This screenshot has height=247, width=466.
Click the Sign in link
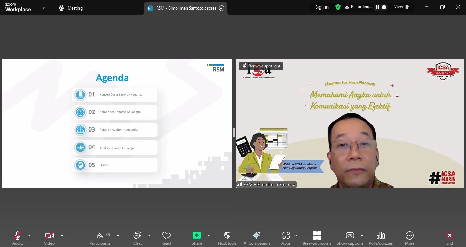(321, 7)
